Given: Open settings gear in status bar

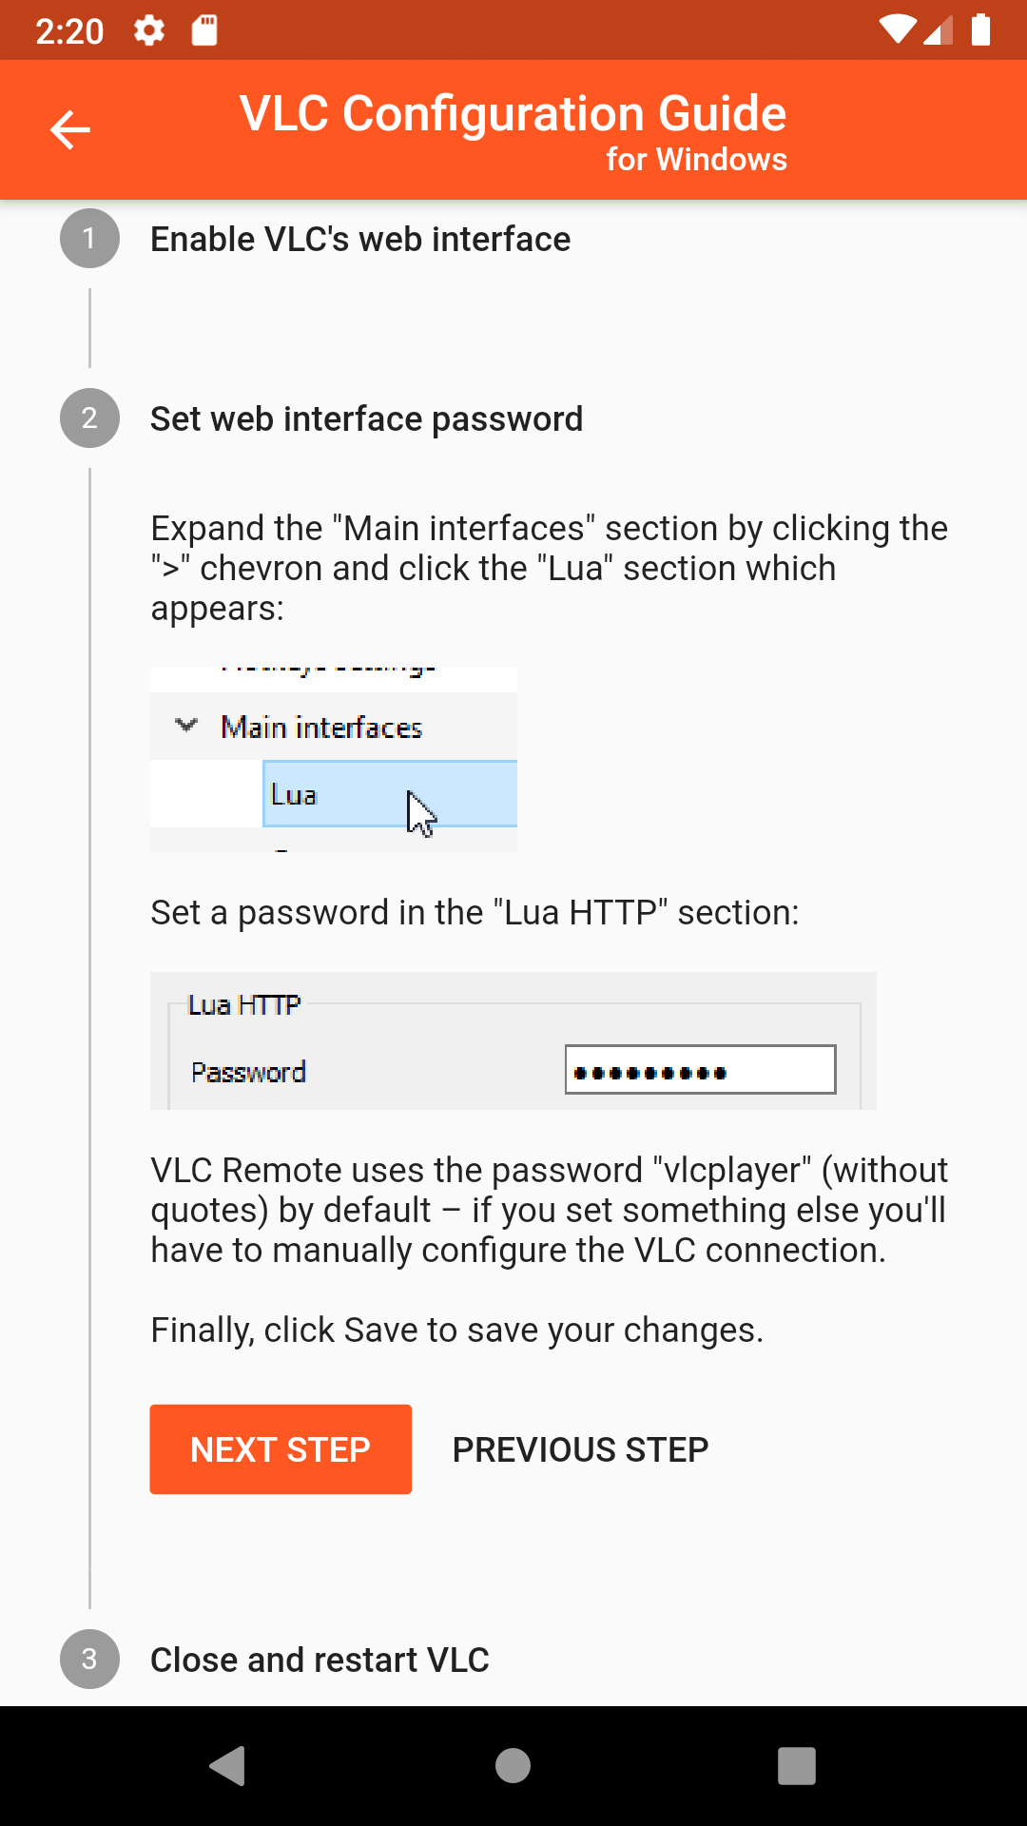Looking at the screenshot, I should tap(149, 30).
